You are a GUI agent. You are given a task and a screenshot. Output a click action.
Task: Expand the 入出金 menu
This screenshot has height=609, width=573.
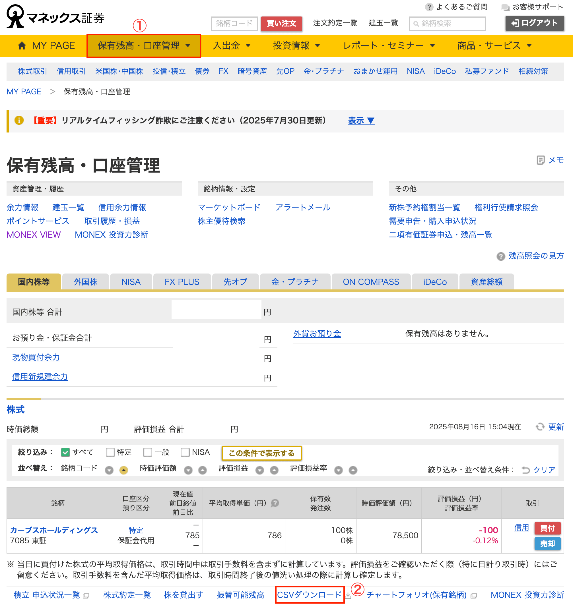point(232,46)
